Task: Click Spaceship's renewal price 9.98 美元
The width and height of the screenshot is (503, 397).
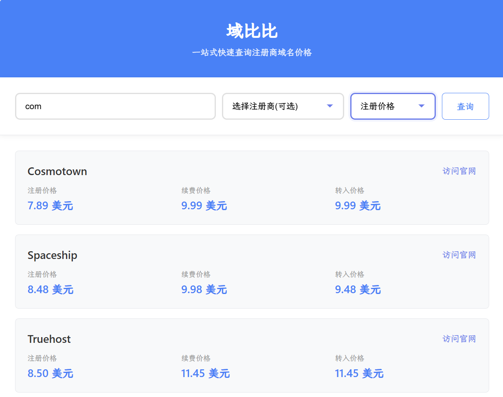Action: tap(204, 290)
